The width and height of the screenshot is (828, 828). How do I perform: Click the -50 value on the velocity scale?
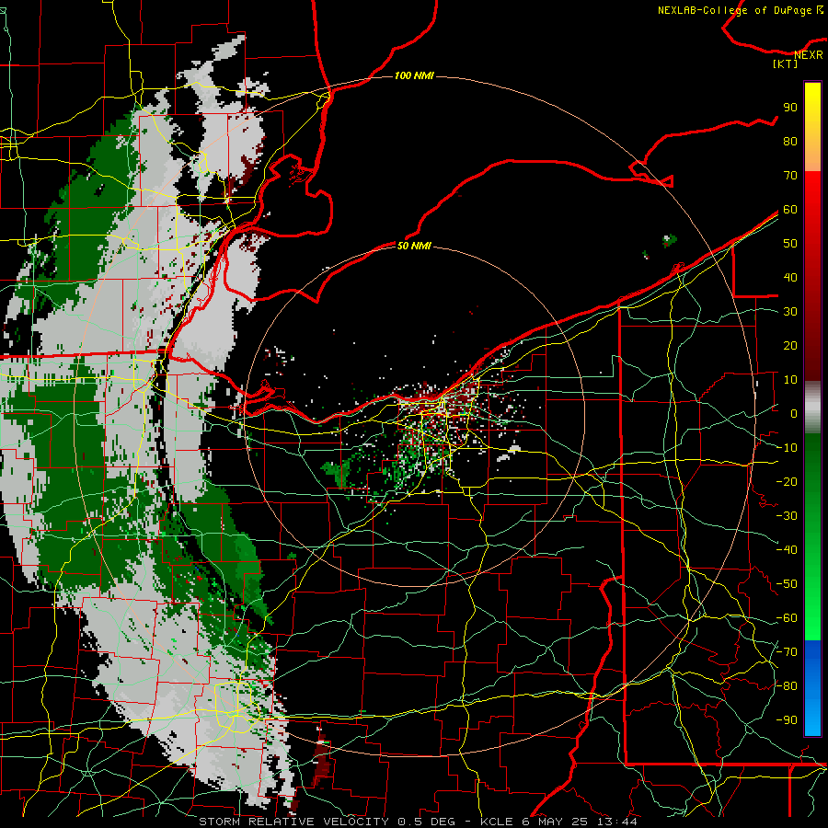tap(787, 584)
